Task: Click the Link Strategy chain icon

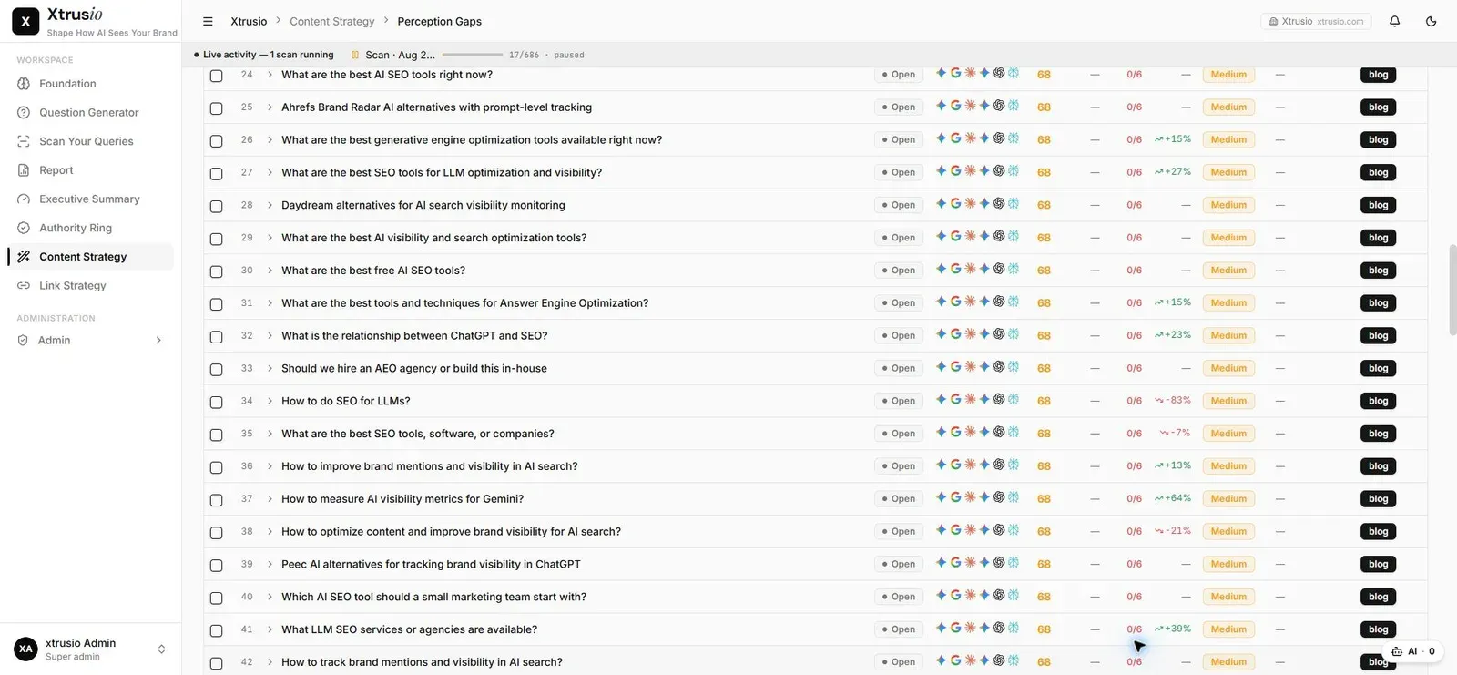Action: point(24,286)
